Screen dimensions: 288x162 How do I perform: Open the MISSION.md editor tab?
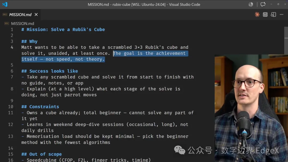coord(20,14)
